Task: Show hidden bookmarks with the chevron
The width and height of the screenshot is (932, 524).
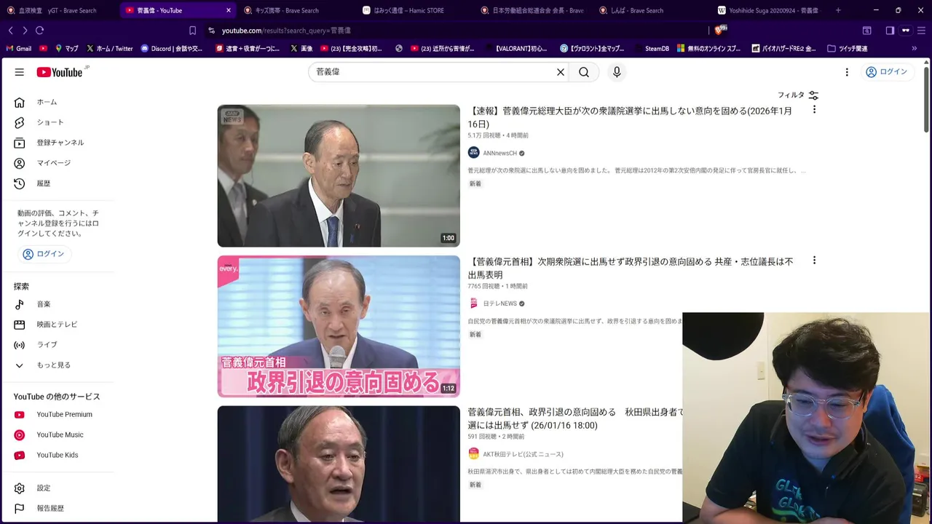Action: coord(915,49)
